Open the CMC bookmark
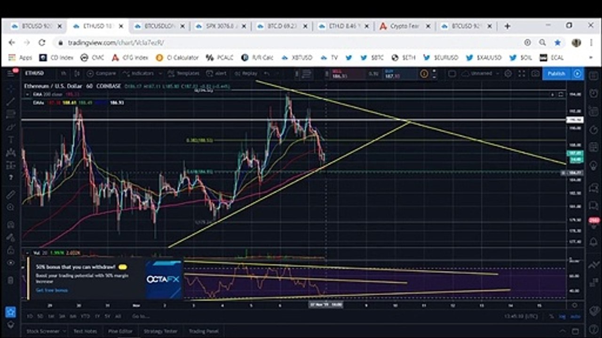This screenshot has height=338, width=602. (93, 58)
